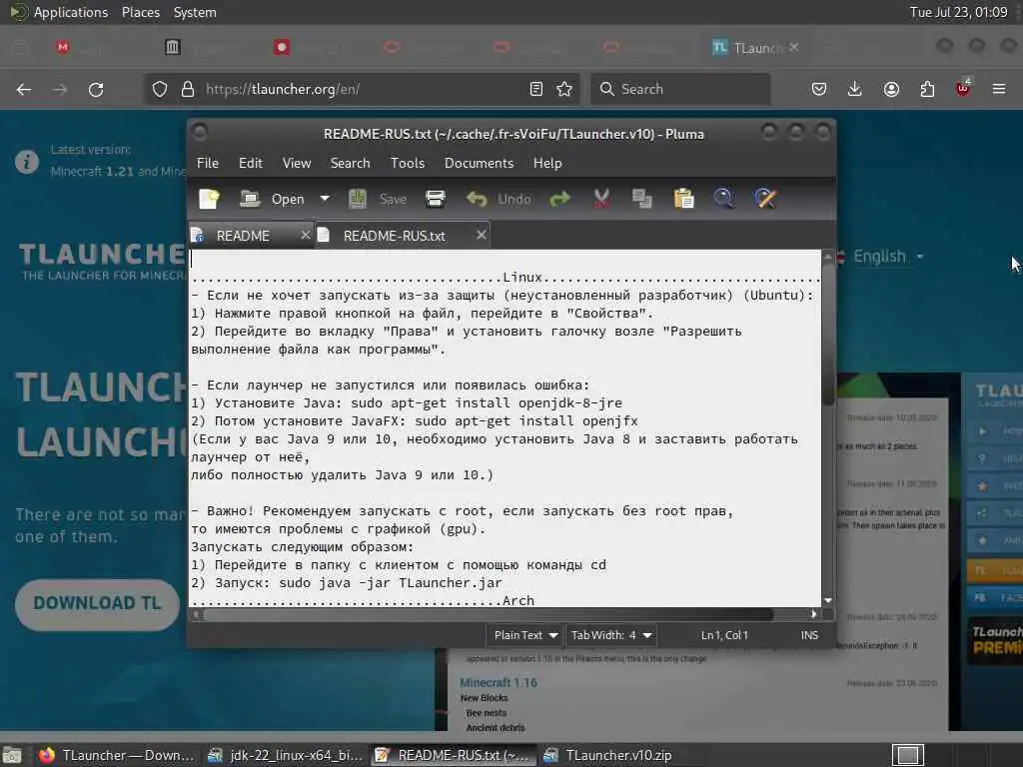The width and height of the screenshot is (1023, 767).
Task: Open the Firefox hamburger menu
Action: 999,89
